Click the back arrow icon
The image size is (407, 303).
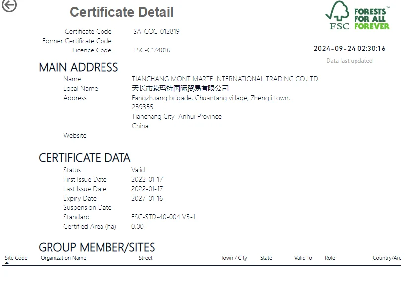[x=9, y=6]
